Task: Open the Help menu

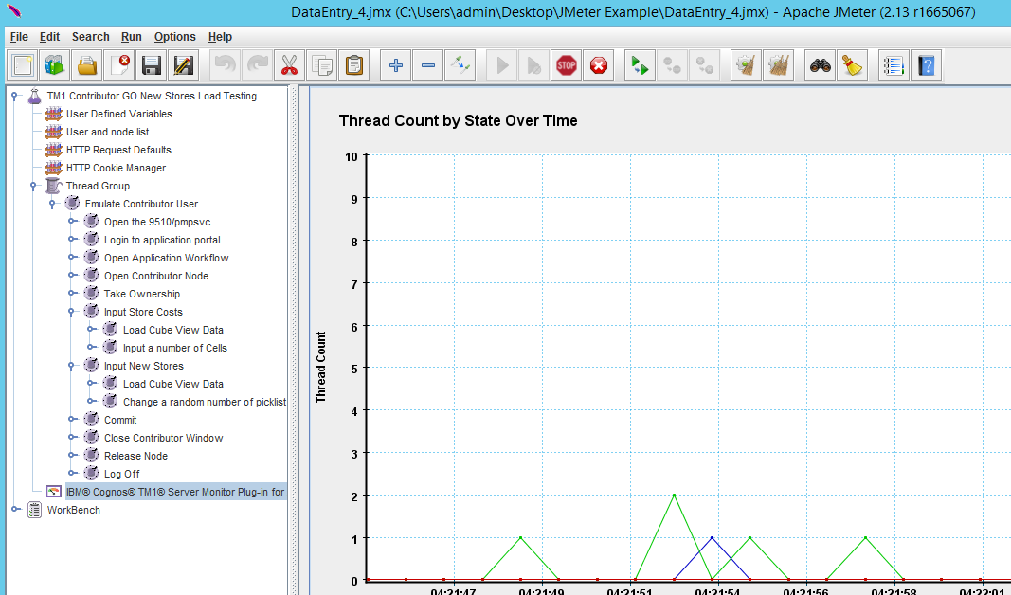Action: [x=220, y=37]
